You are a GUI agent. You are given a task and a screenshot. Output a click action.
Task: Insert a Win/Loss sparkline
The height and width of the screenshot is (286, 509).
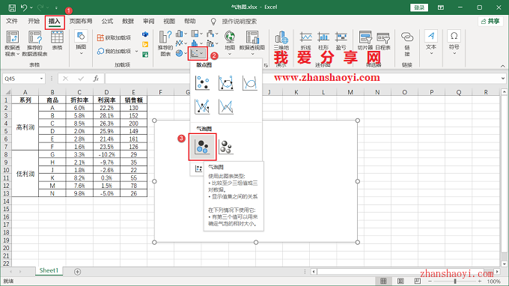[x=341, y=40]
